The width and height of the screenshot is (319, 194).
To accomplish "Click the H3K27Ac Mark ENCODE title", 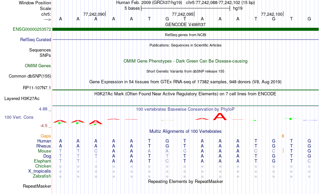I will point(185,94).
